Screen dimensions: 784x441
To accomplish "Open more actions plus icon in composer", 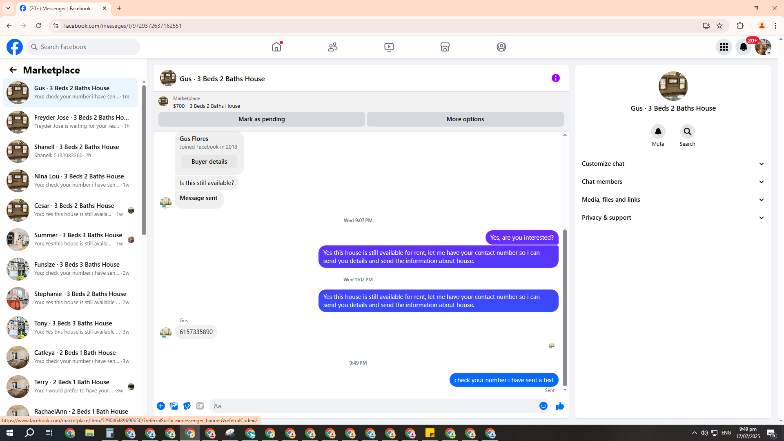I will point(161,406).
